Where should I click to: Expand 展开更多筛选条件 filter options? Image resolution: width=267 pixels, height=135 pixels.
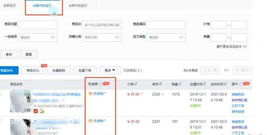pyautogui.click(x=231, y=47)
